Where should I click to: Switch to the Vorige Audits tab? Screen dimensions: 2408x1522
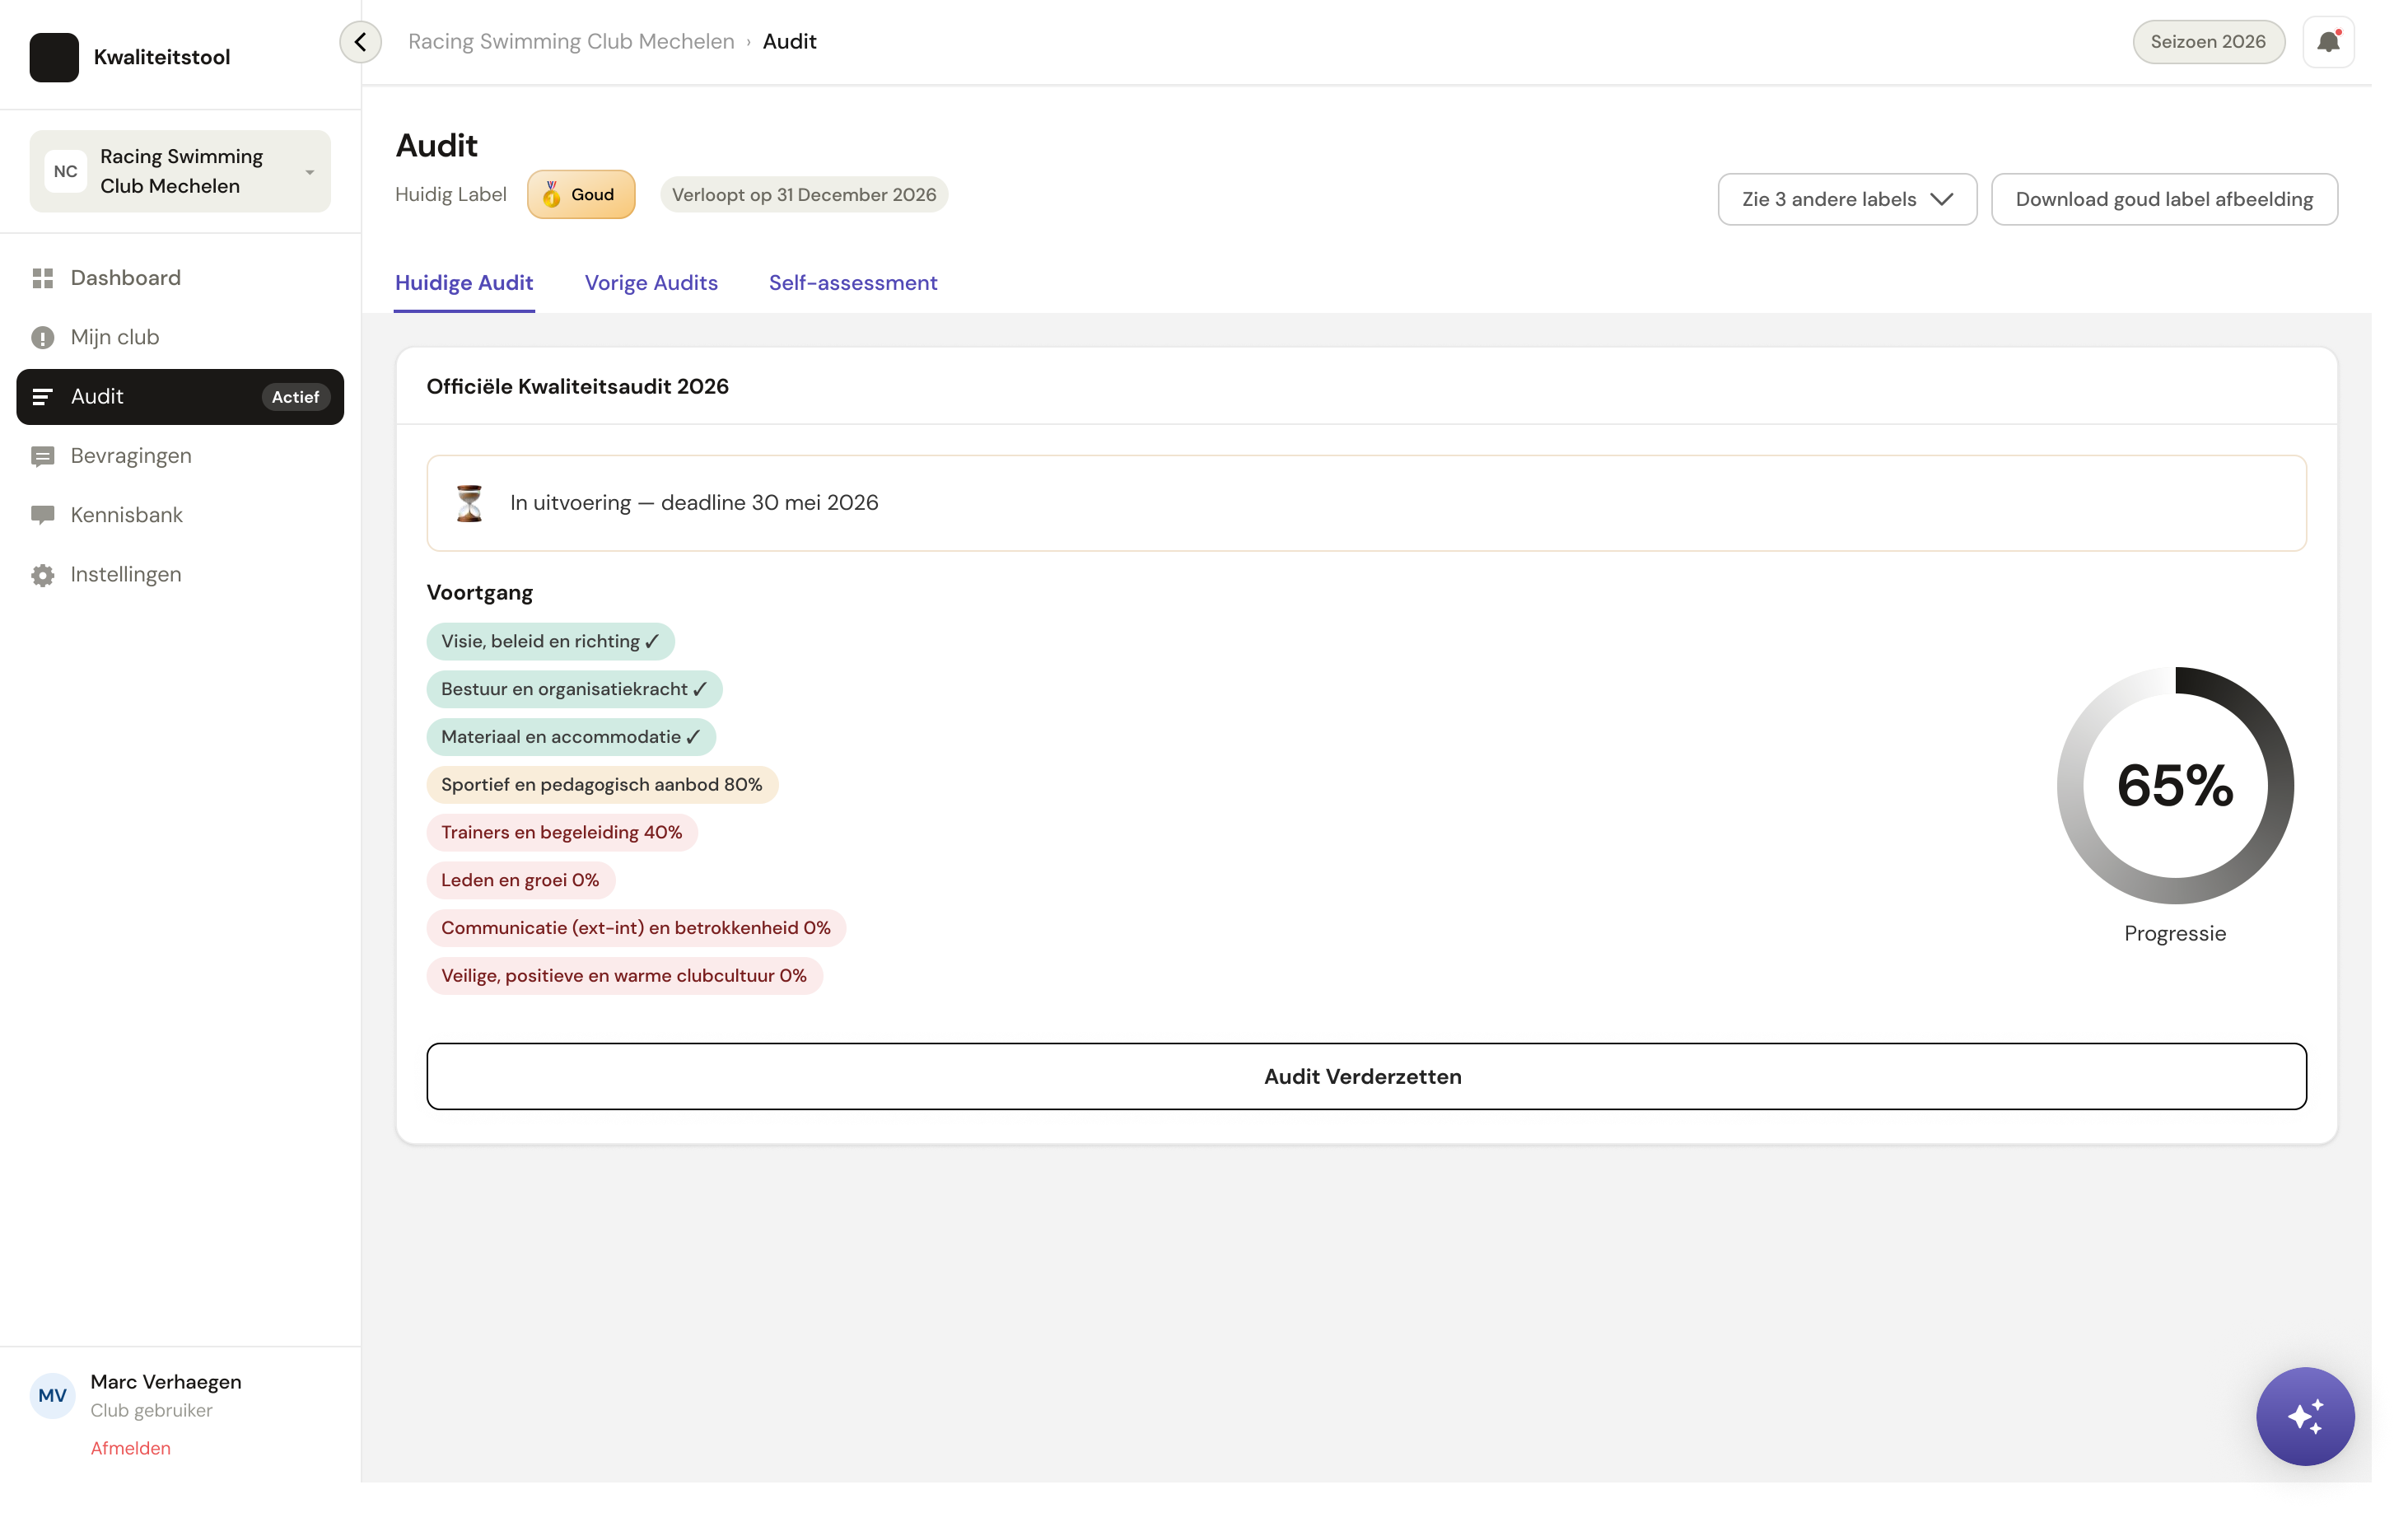point(651,283)
